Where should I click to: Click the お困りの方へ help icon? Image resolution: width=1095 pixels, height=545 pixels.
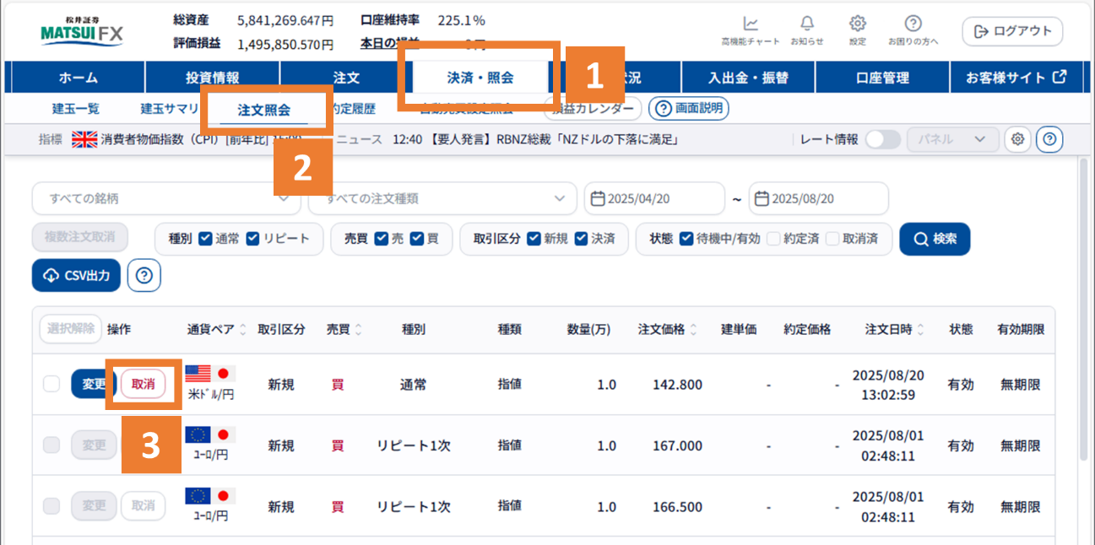[x=914, y=30]
